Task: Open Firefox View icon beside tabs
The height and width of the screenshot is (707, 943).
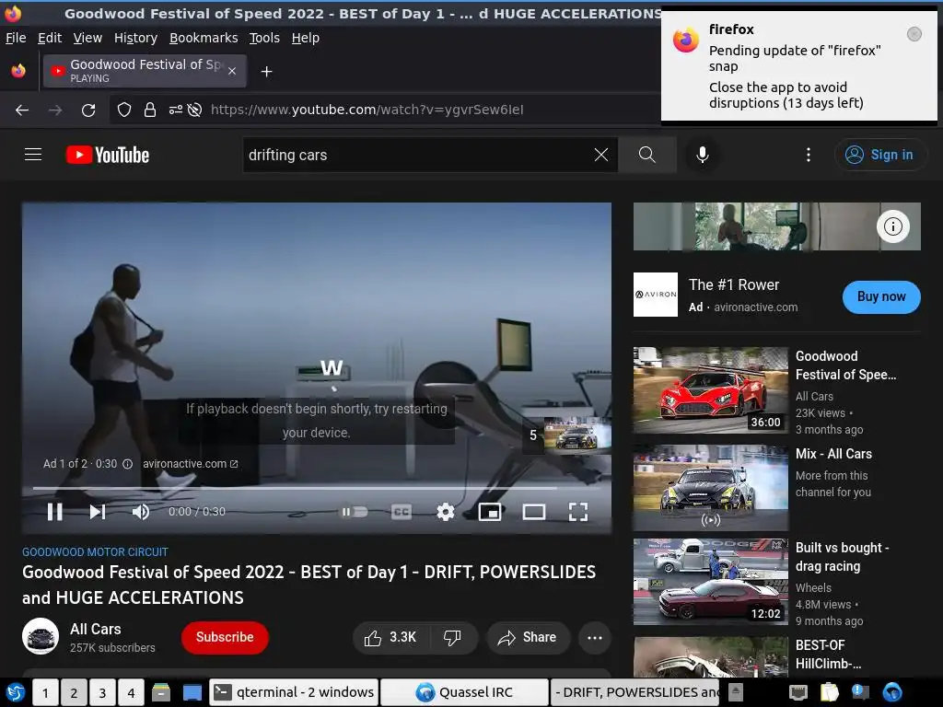Action: pos(18,71)
